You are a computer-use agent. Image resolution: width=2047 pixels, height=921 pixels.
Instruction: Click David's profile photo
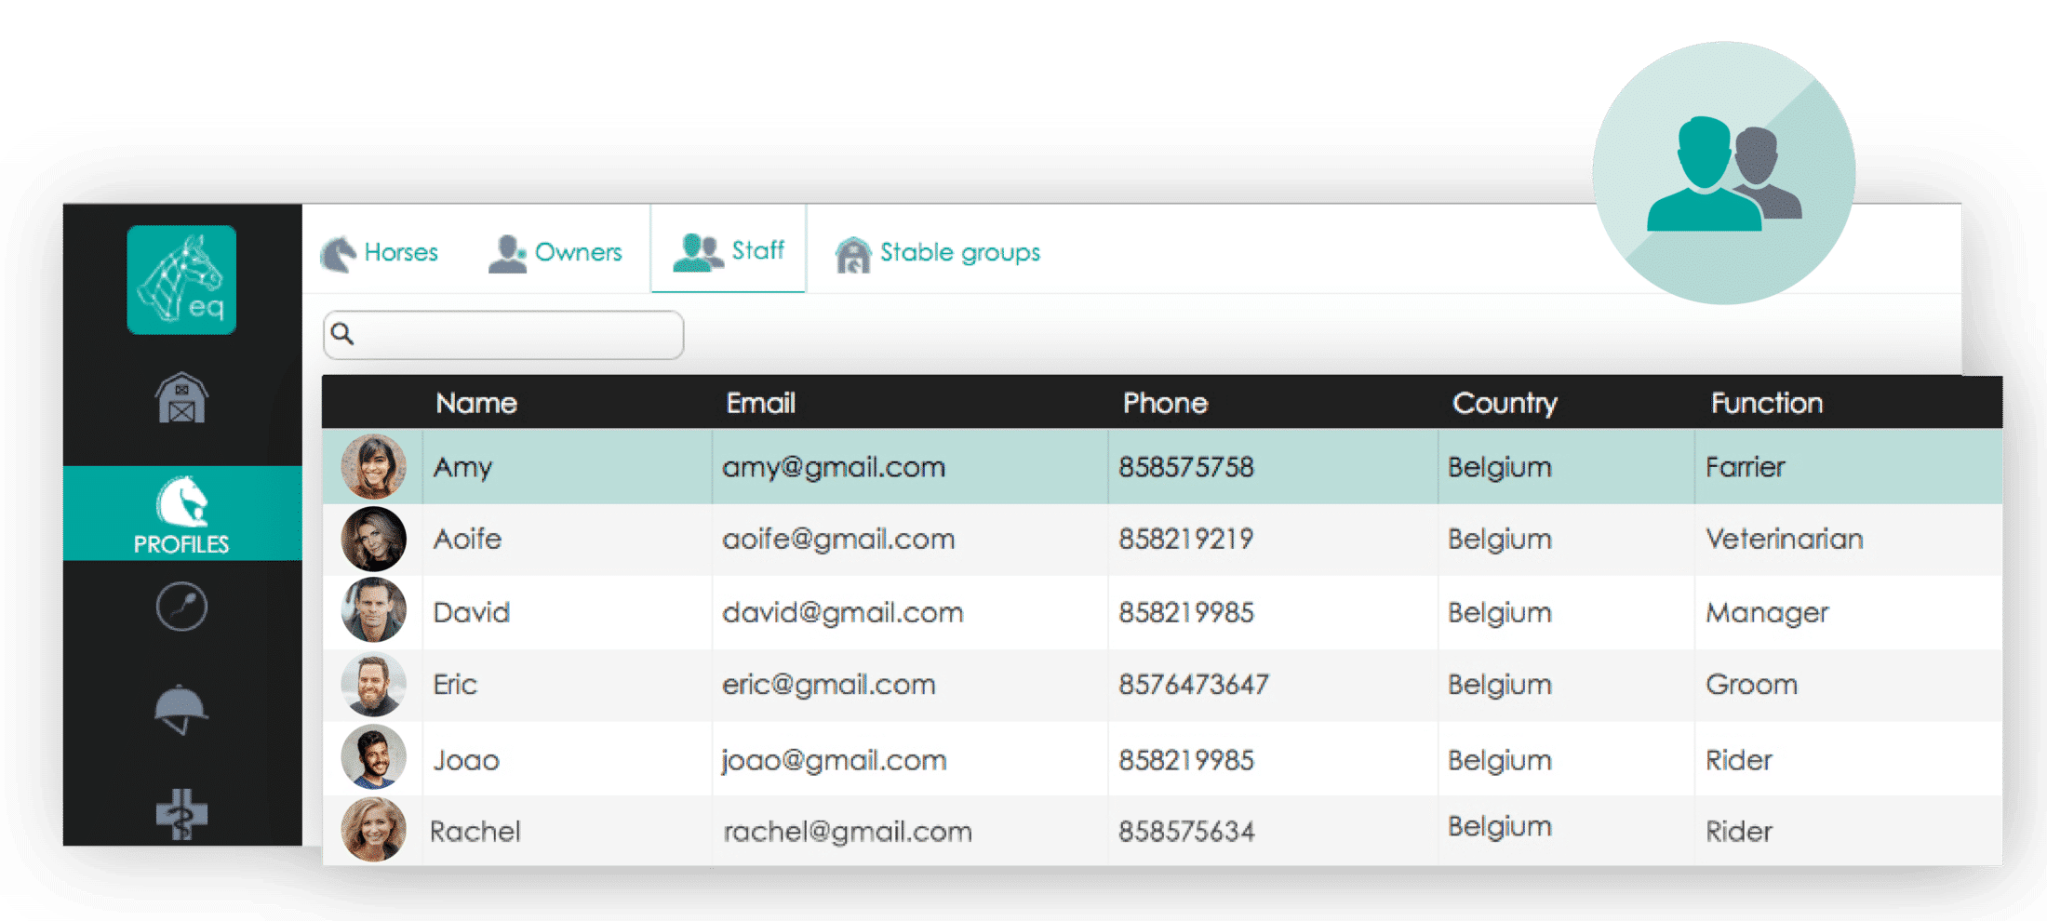pos(374,610)
